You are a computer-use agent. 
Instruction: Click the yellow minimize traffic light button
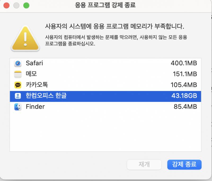pyautogui.click(x=16, y=5)
